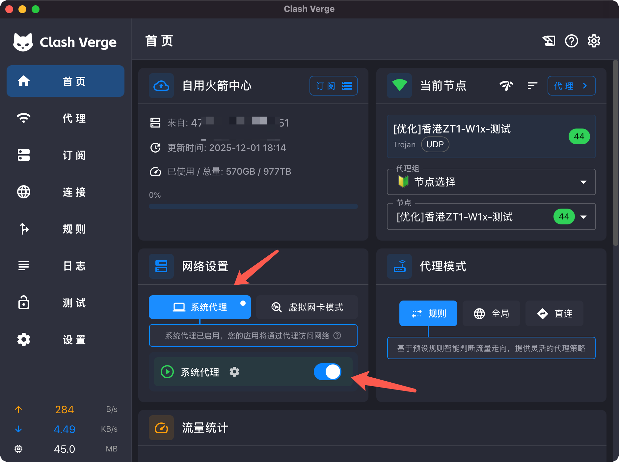
Task: Click the cloud upload icon for the profile
Action: (161, 86)
